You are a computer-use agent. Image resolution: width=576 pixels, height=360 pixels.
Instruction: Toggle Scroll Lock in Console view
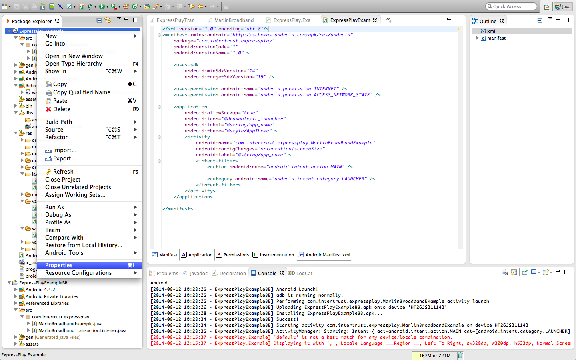pyautogui.click(x=514, y=272)
